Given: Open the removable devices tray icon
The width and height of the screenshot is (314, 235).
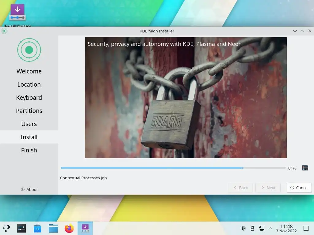Looking at the screenshot, I should point(252,228).
